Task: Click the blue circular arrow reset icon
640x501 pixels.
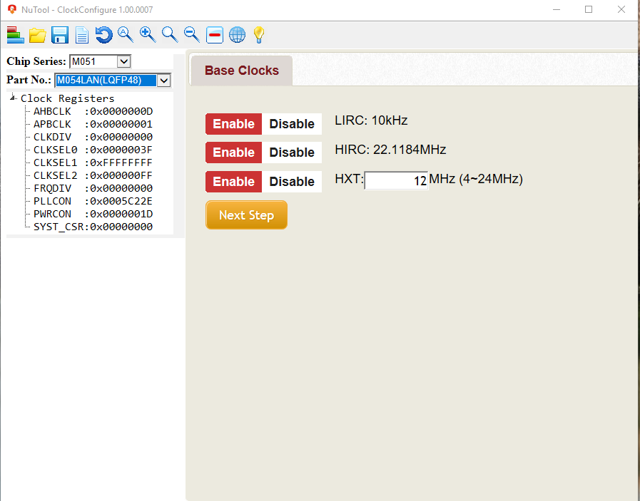Action: click(103, 34)
